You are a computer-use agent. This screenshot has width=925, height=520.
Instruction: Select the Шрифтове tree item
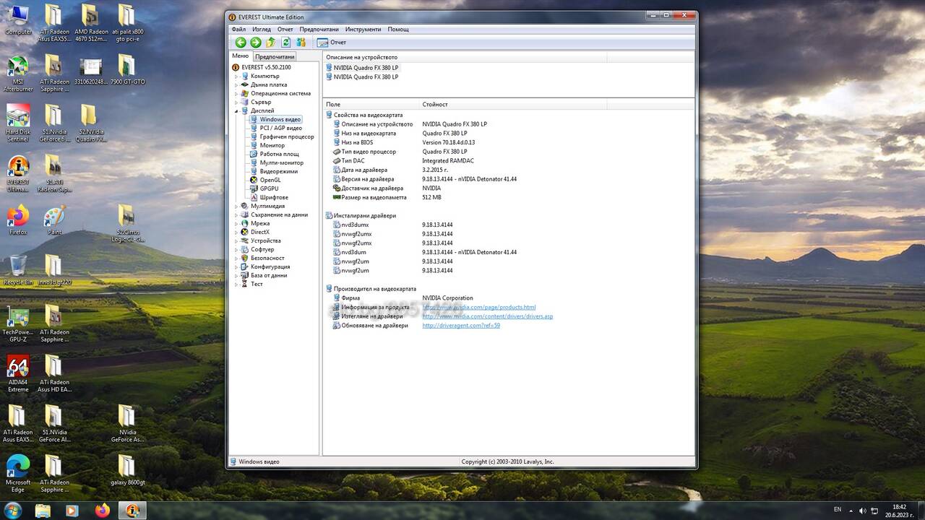tap(274, 197)
